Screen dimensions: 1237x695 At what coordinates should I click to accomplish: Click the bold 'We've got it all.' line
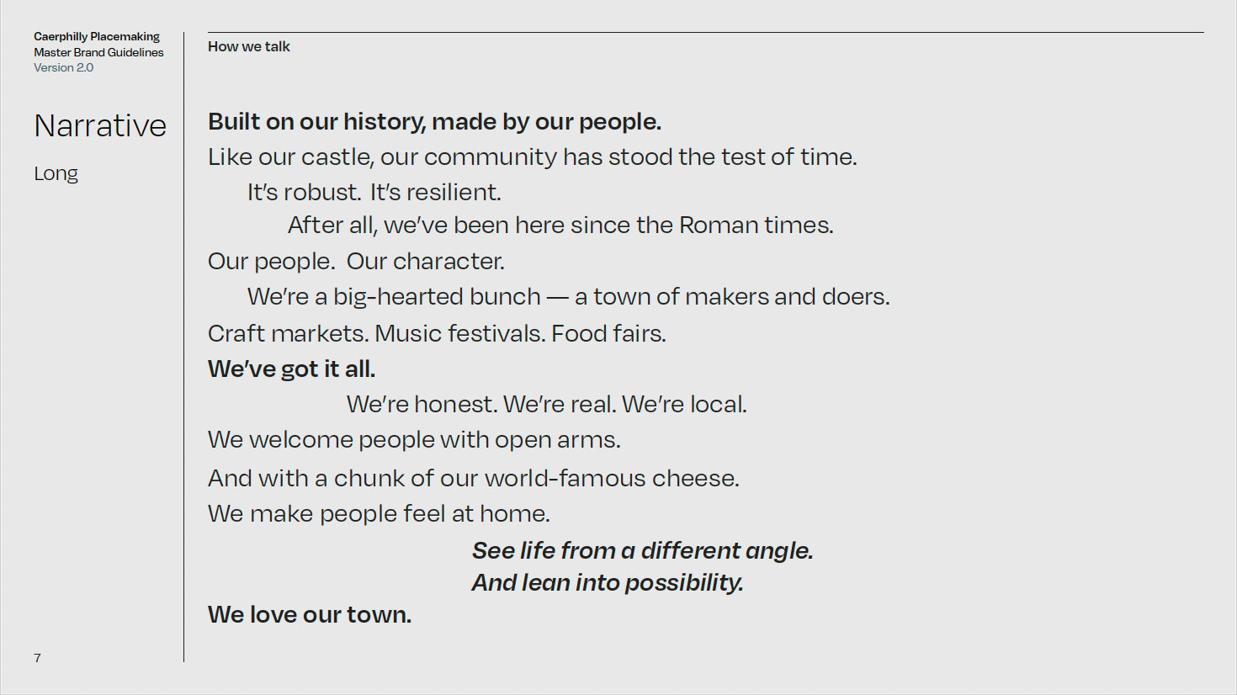292,369
